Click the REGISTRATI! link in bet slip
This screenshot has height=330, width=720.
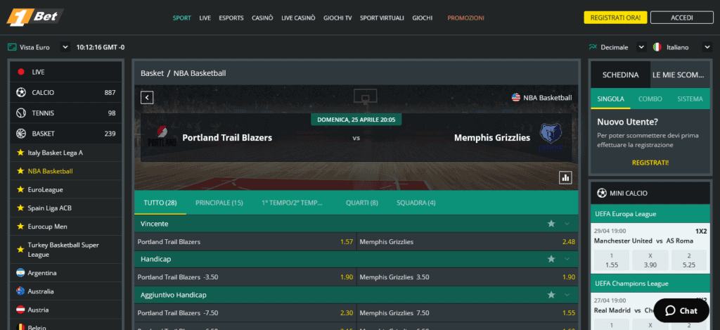[x=650, y=163]
